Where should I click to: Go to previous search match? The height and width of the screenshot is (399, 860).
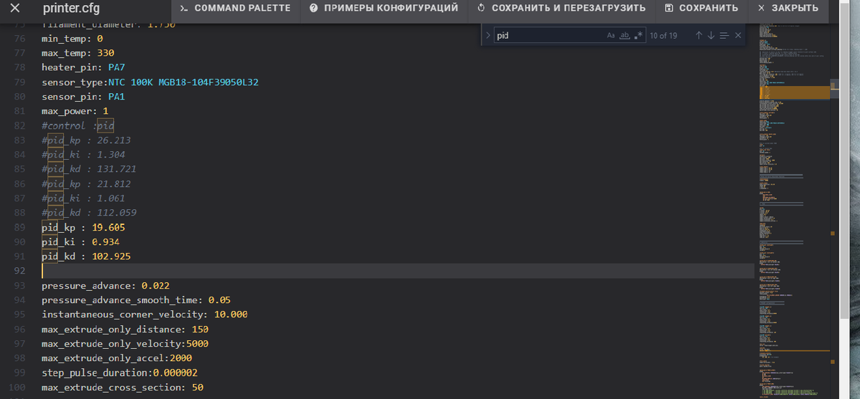[x=699, y=35]
